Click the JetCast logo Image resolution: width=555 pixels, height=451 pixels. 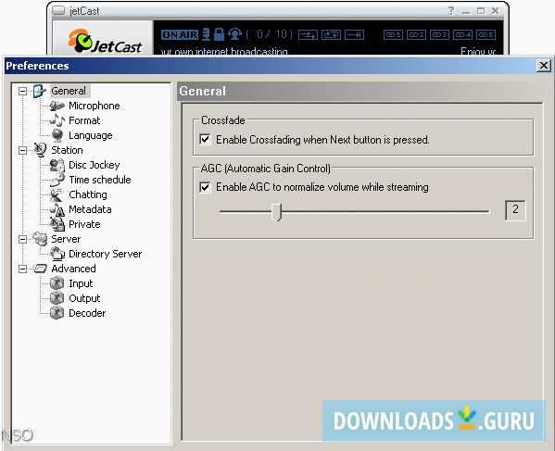click(x=105, y=42)
